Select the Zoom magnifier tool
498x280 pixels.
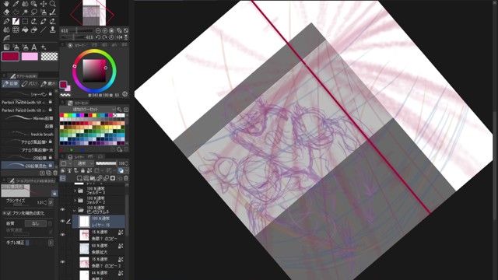click(52, 4)
